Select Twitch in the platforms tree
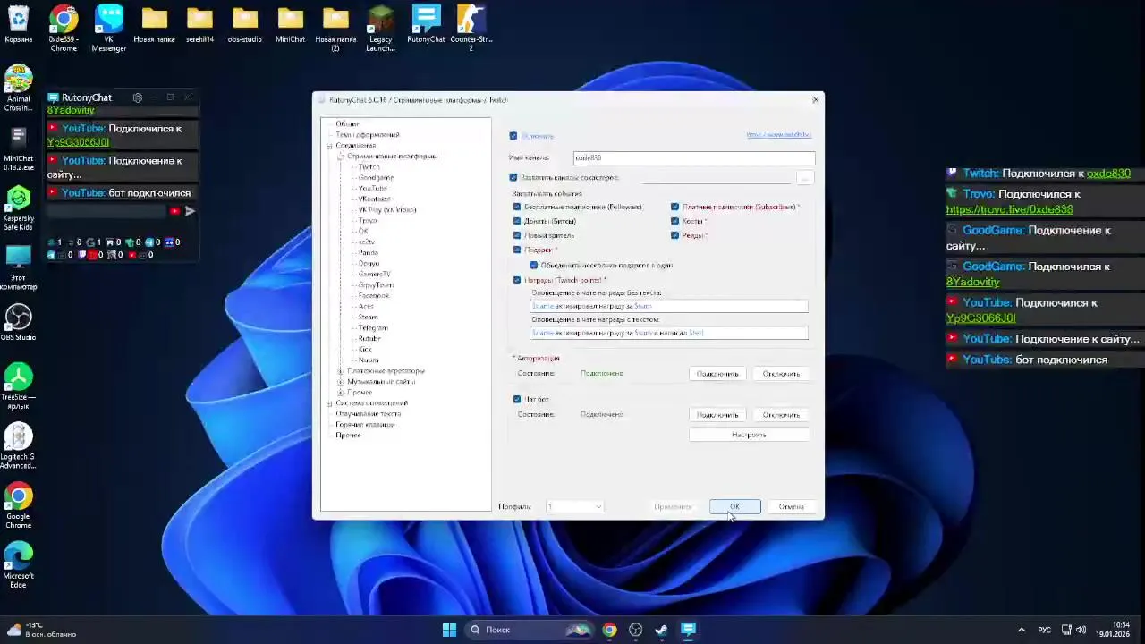Viewport: 1145px width, 644px height. 369,167
